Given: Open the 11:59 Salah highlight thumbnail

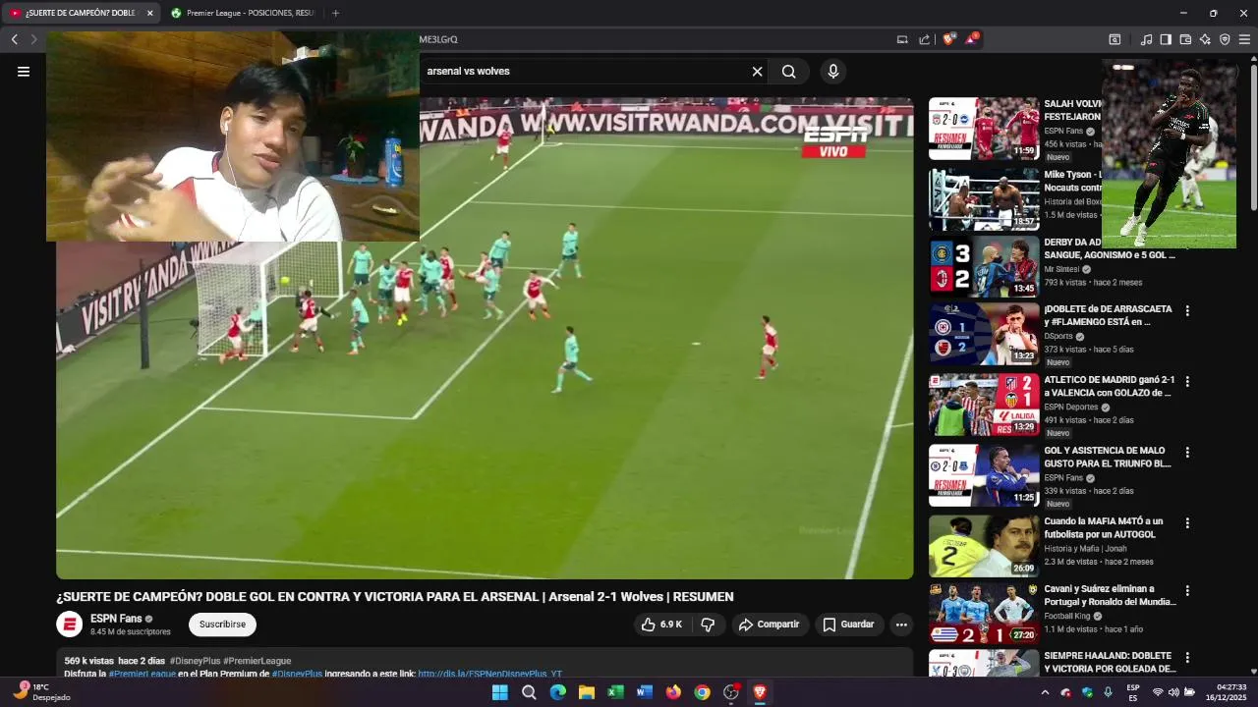Looking at the screenshot, I should [x=984, y=129].
